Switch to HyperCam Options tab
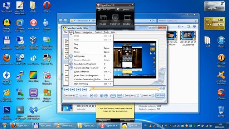Viewport: 229px width, 129px height. tap(123, 9)
